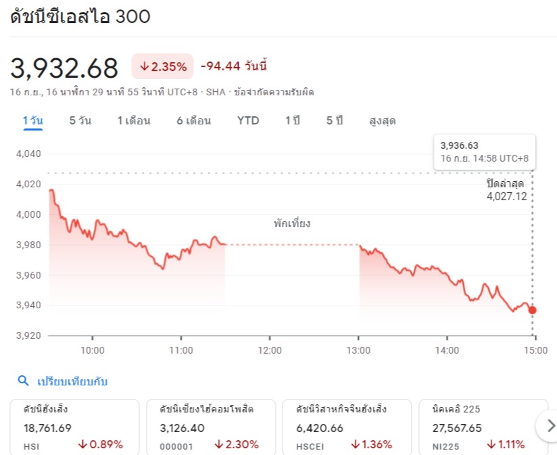Open the ข้อจำกัดความรับผิด disclaimer link
The height and width of the screenshot is (455, 557).
[x=274, y=93]
